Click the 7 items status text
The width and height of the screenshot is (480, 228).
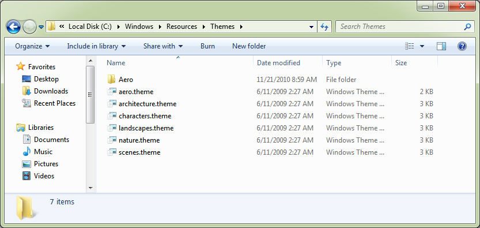click(x=62, y=201)
